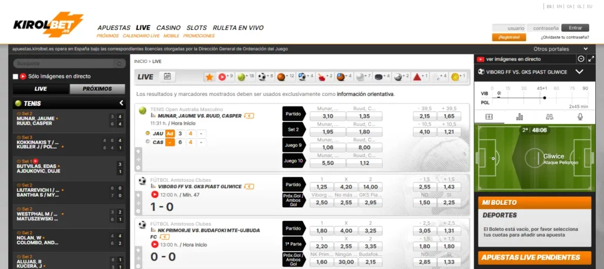604x269 pixels.
Task: Open MUNAR, JAUME VS. RUUD, CASPER match
Action: [199, 116]
